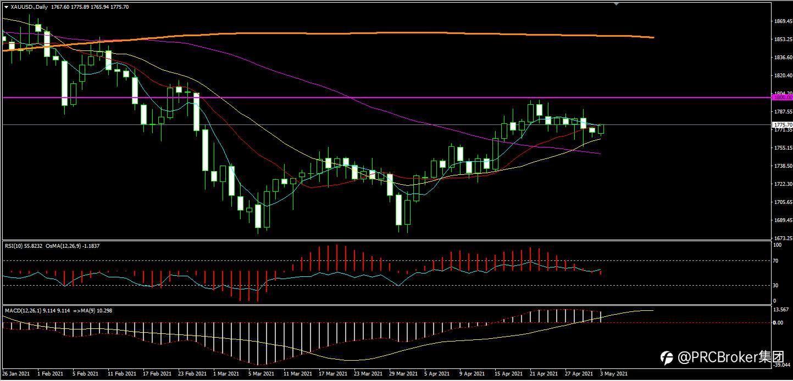Click the 5 Mar 2021 date label
The width and height of the screenshot is (793, 381).
click(x=261, y=373)
